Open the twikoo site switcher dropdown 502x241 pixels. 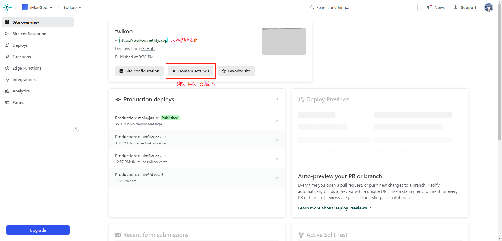pos(73,7)
